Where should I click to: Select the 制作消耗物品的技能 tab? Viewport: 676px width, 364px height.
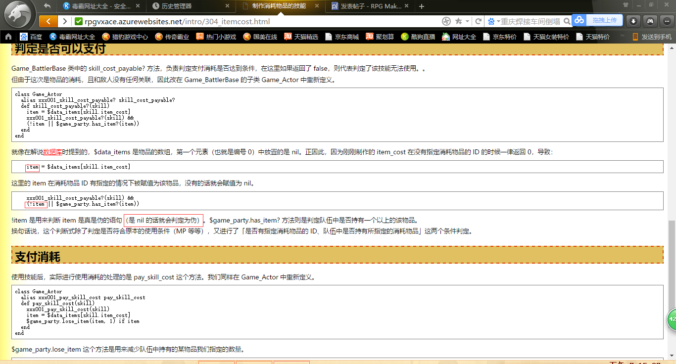coord(280,6)
